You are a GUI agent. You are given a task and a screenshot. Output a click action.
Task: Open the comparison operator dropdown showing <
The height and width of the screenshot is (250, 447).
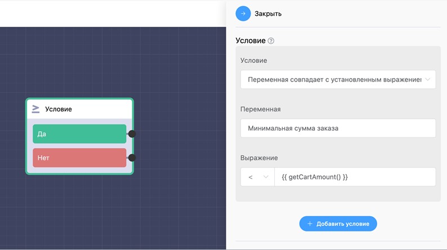click(257, 177)
